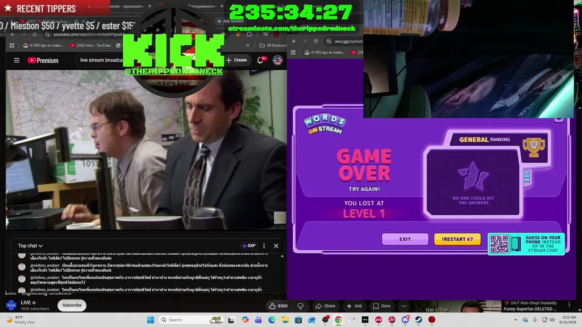Viewport: 582px width, 327px height.
Task: Open the All Bookmarks folder
Action: click(x=273, y=45)
